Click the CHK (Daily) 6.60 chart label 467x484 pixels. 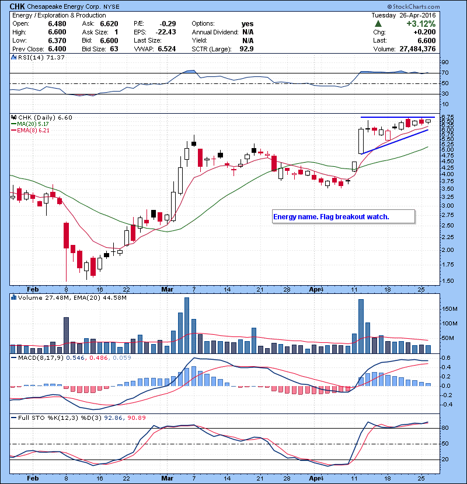45,117
